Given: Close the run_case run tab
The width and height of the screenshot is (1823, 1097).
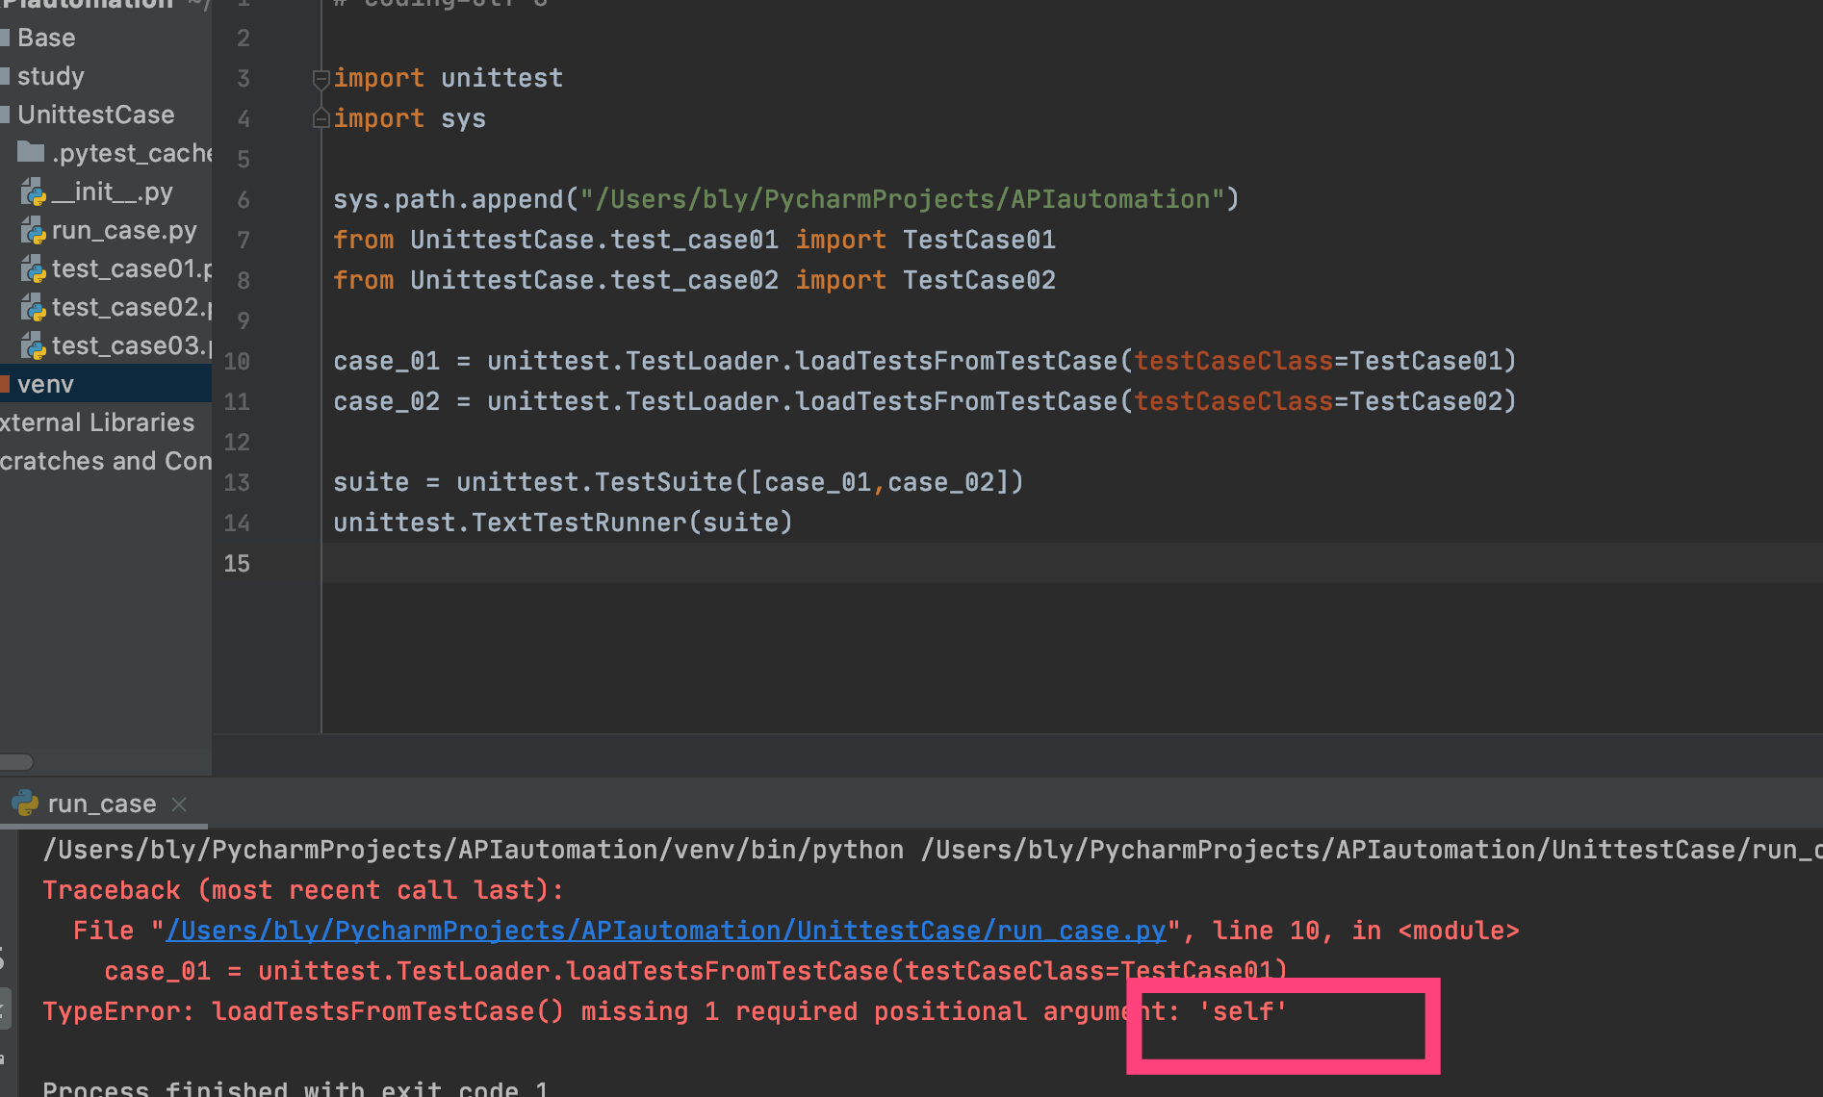Looking at the screenshot, I should (179, 804).
